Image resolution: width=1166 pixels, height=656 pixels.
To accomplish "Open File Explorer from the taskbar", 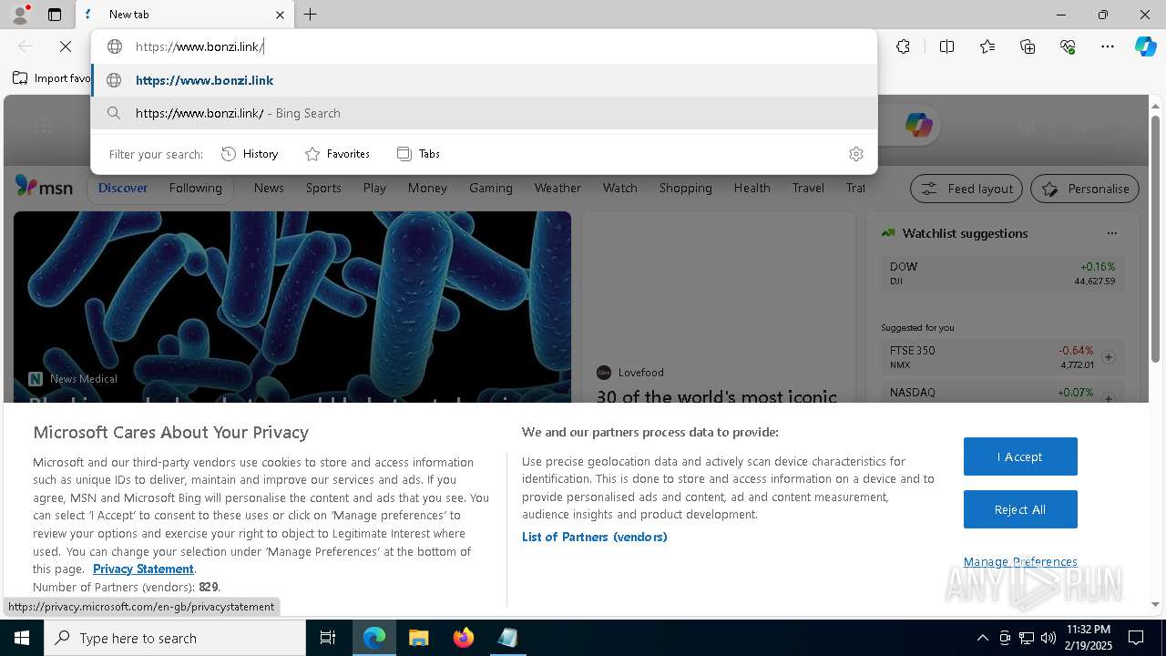I will [418, 638].
